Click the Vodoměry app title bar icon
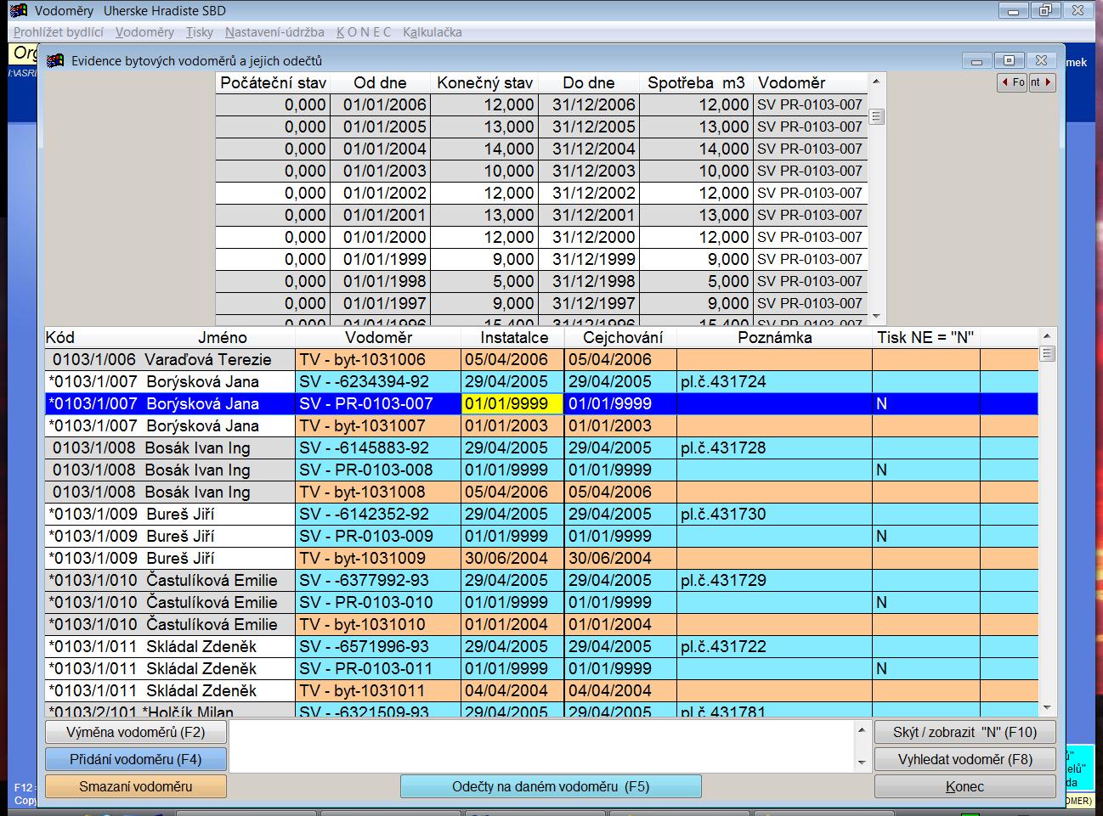Viewport: 1103px width, 816px height. (x=18, y=11)
